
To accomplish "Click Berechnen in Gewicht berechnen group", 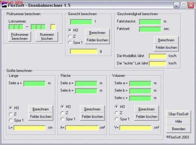I will tap(97, 33).
